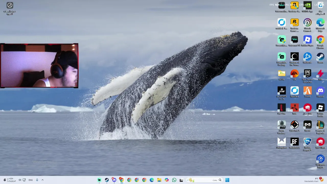Open the RustDesk shortcut next to FiveM
327x184 pixels.
(x=294, y=92)
